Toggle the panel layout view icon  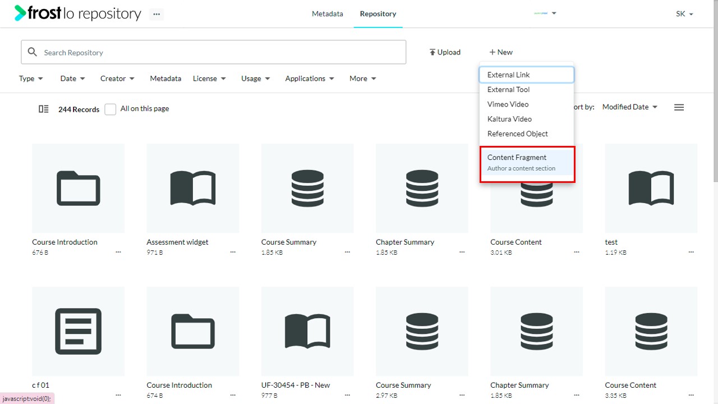[x=43, y=109]
